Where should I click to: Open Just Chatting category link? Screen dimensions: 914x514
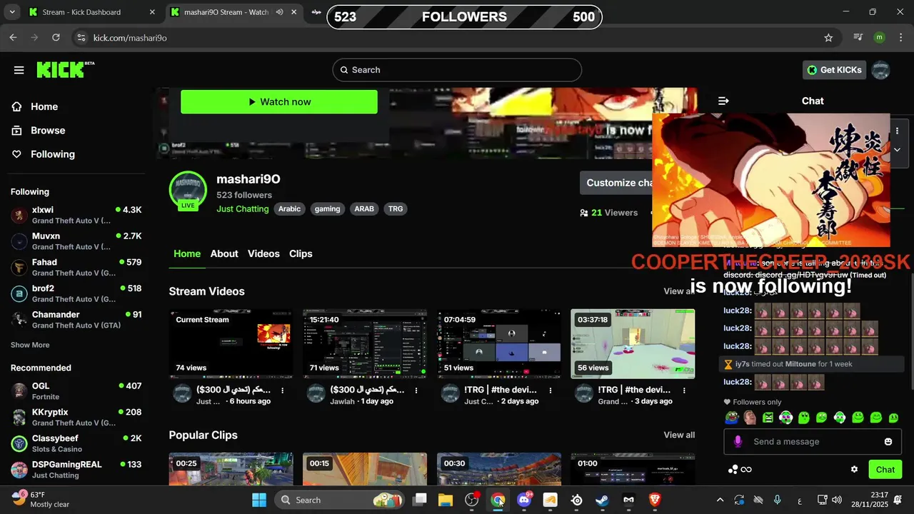243,209
